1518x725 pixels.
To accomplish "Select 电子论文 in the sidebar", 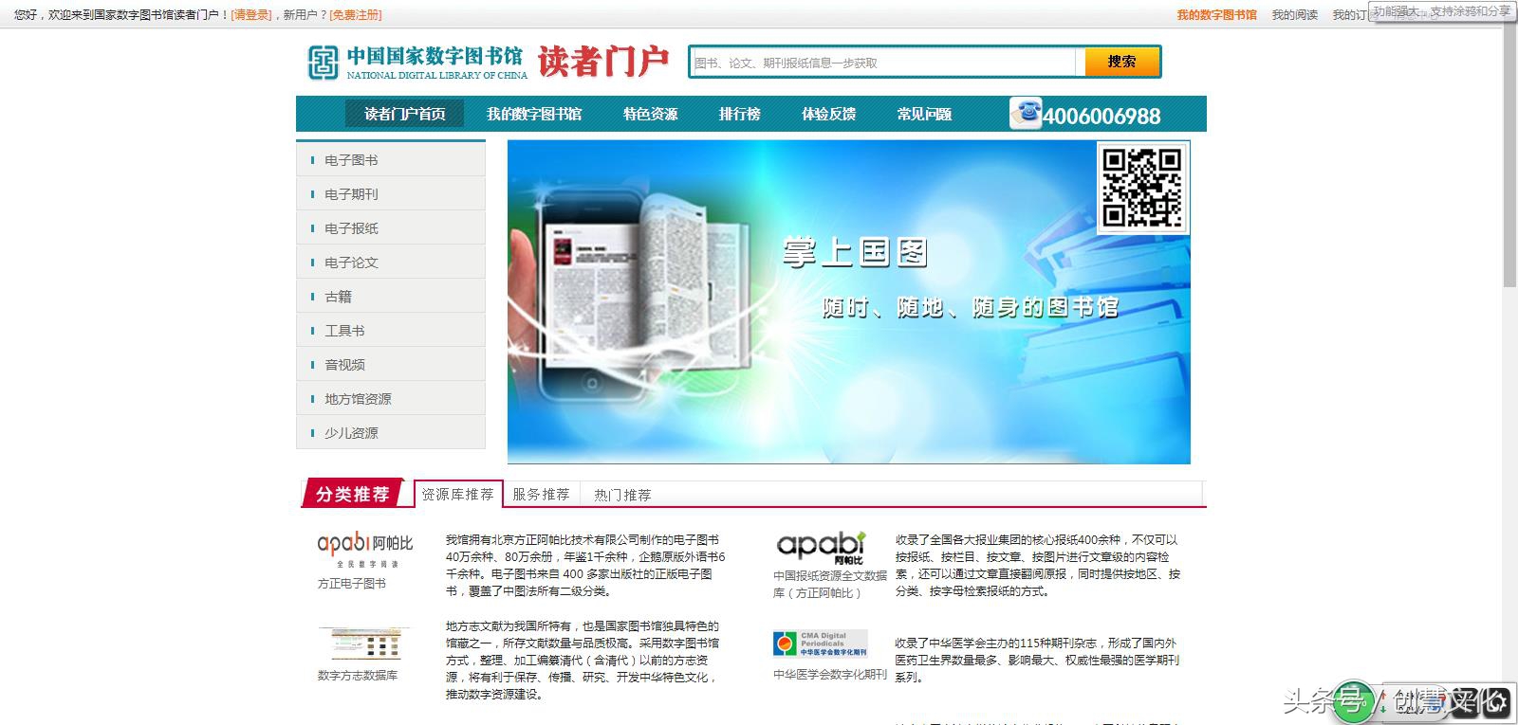I will [x=391, y=263].
